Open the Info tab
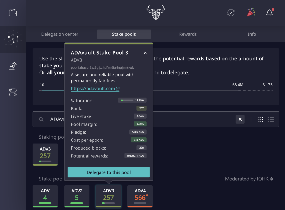Screen dimensions: 285x210 (252, 34)
